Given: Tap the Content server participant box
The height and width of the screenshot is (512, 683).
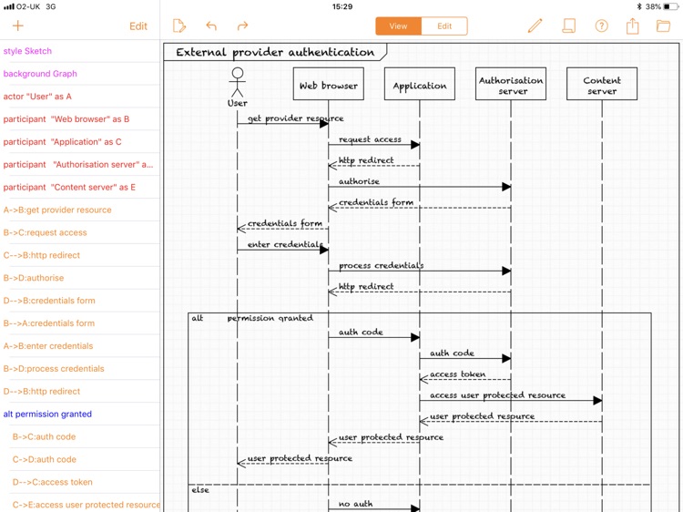Looking at the screenshot, I should click(x=602, y=84).
